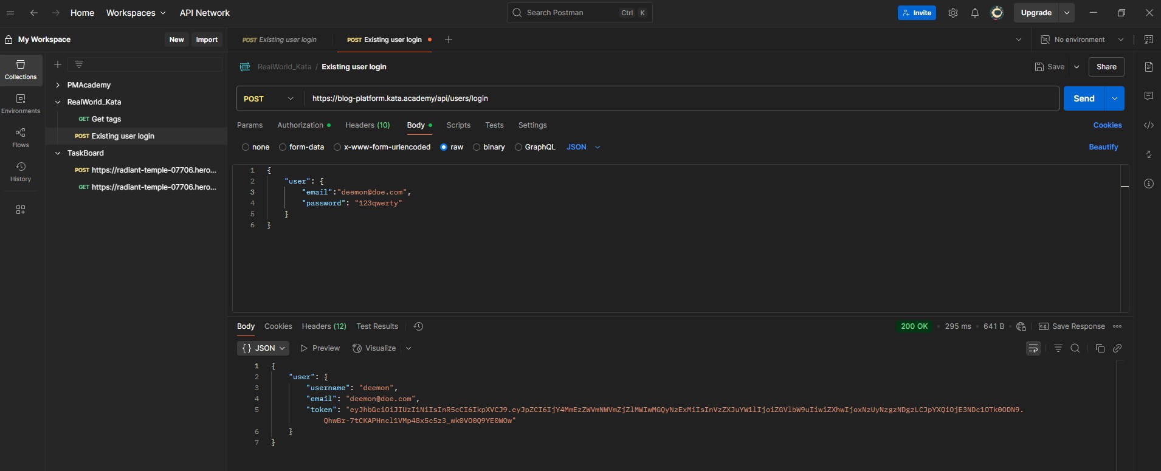Viewport: 1161px width, 471px height.
Task: Click the collections filter icon
Action: 79,64
